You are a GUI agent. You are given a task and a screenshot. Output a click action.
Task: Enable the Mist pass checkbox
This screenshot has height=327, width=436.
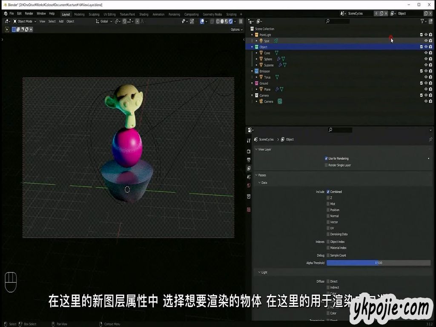tap(328, 204)
